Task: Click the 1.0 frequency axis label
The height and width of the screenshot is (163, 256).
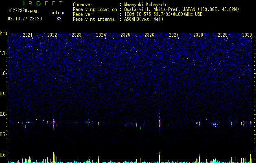Action: point(3,73)
